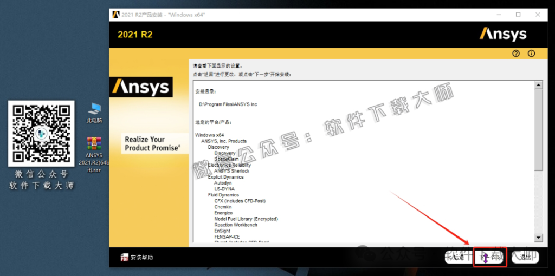Click the Energico entry
This screenshot has height=276, width=555.
(x=223, y=213)
